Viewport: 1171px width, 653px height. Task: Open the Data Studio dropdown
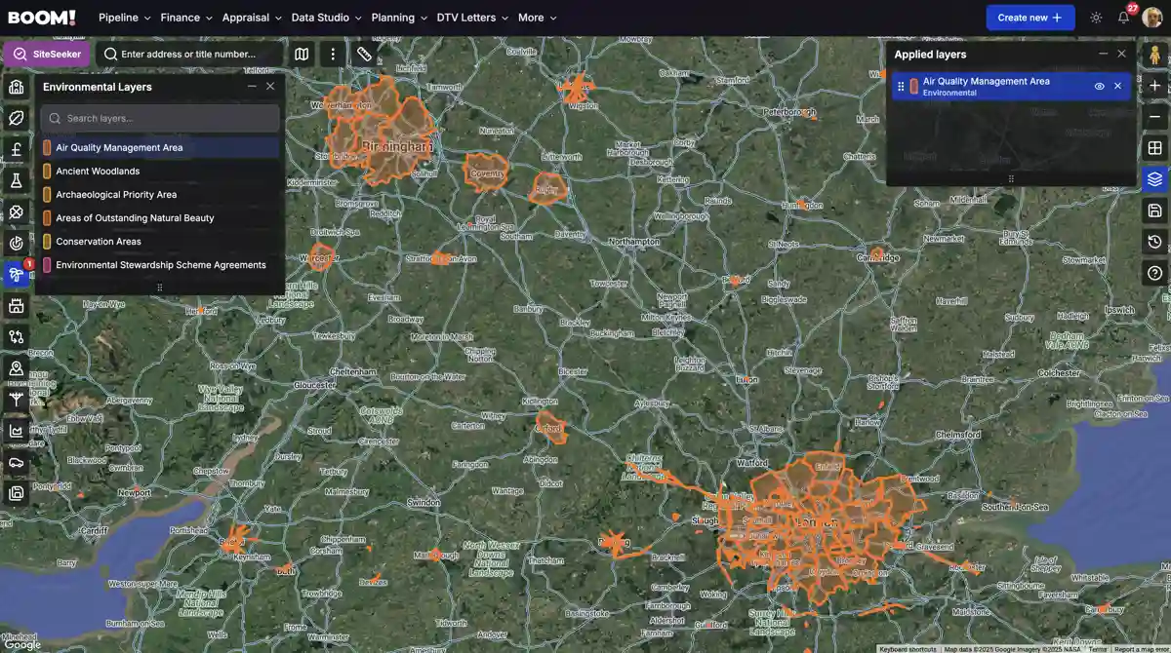pyautogui.click(x=326, y=18)
